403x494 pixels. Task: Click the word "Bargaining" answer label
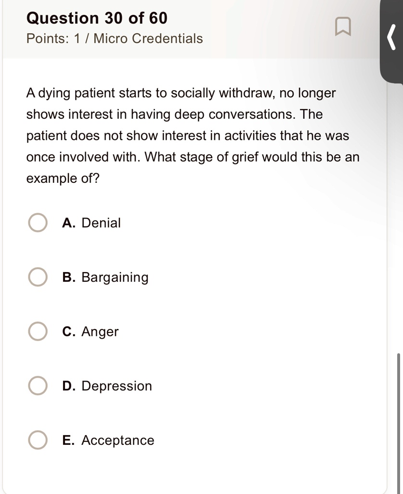point(115,277)
